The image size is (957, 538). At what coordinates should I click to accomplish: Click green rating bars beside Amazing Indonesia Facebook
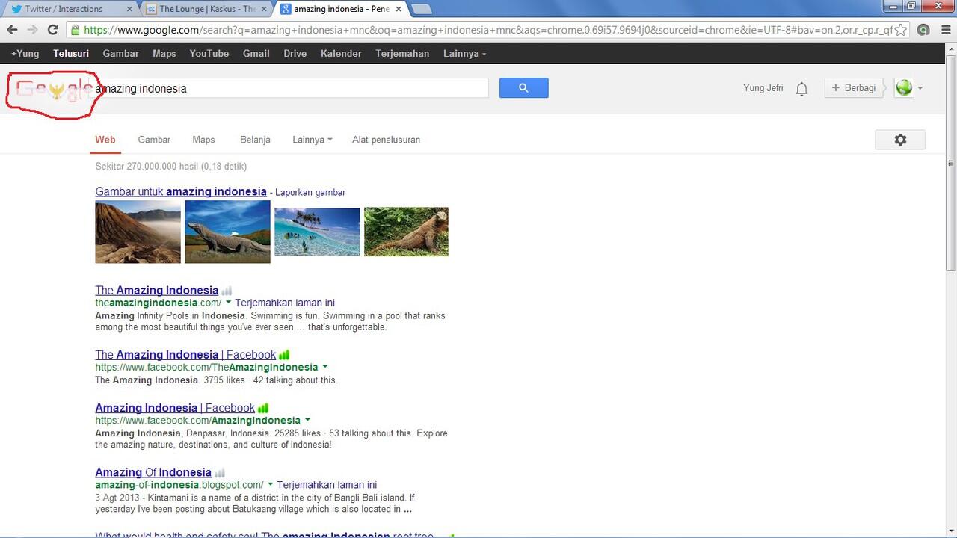pos(263,408)
